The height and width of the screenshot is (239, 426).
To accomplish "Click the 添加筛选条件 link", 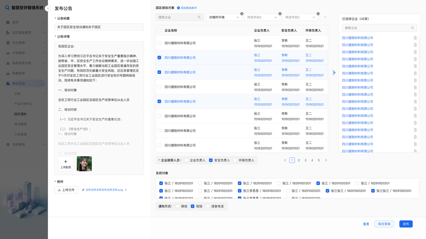I will point(188,8).
